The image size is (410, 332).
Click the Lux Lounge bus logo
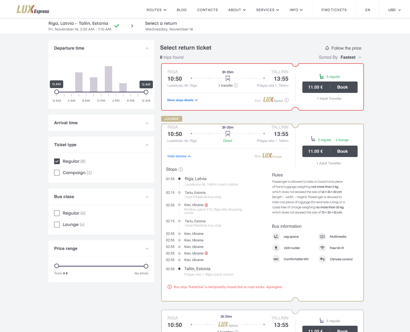272,156
